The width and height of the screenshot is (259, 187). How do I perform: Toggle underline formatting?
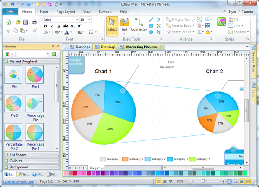[x=59, y=26]
